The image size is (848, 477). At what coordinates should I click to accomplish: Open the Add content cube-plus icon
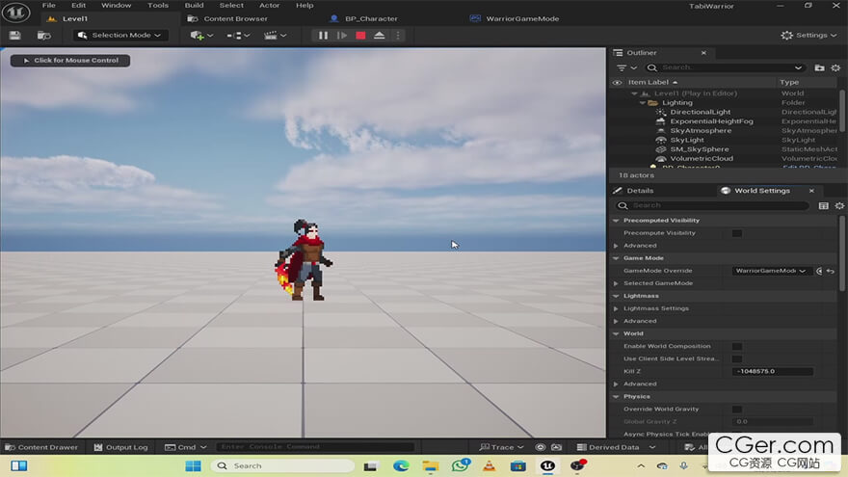click(x=201, y=35)
